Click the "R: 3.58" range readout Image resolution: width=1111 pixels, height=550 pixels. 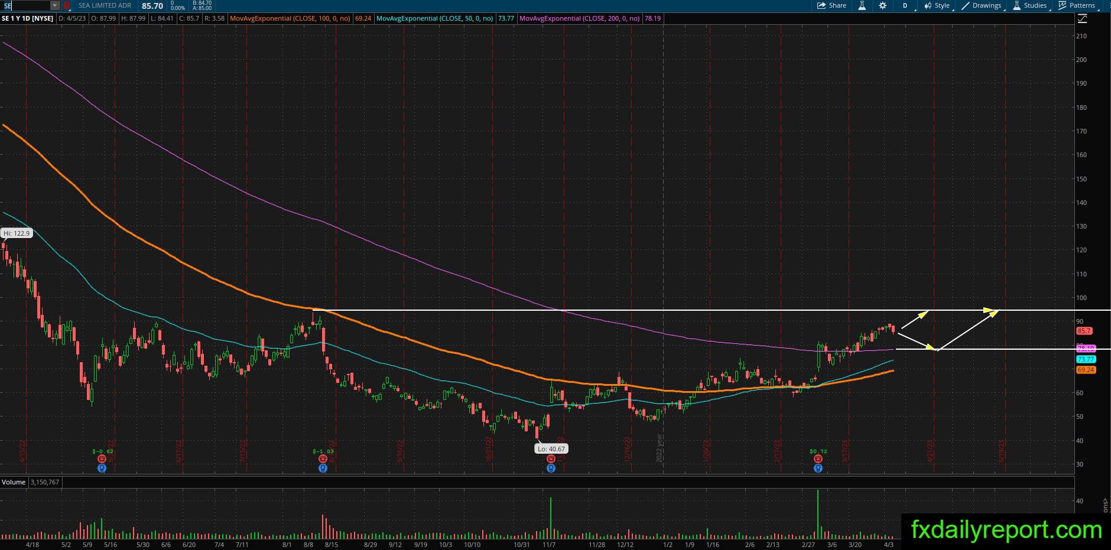pos(215,18)
